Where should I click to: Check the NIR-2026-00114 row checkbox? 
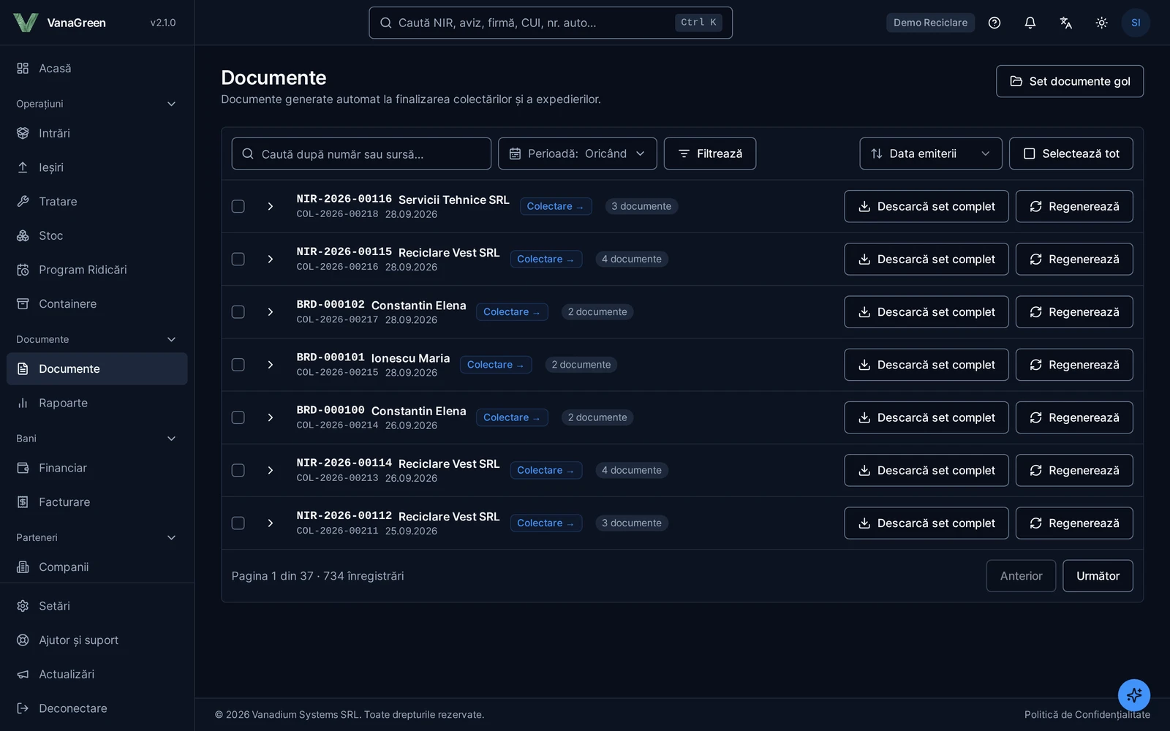[238, 470]
